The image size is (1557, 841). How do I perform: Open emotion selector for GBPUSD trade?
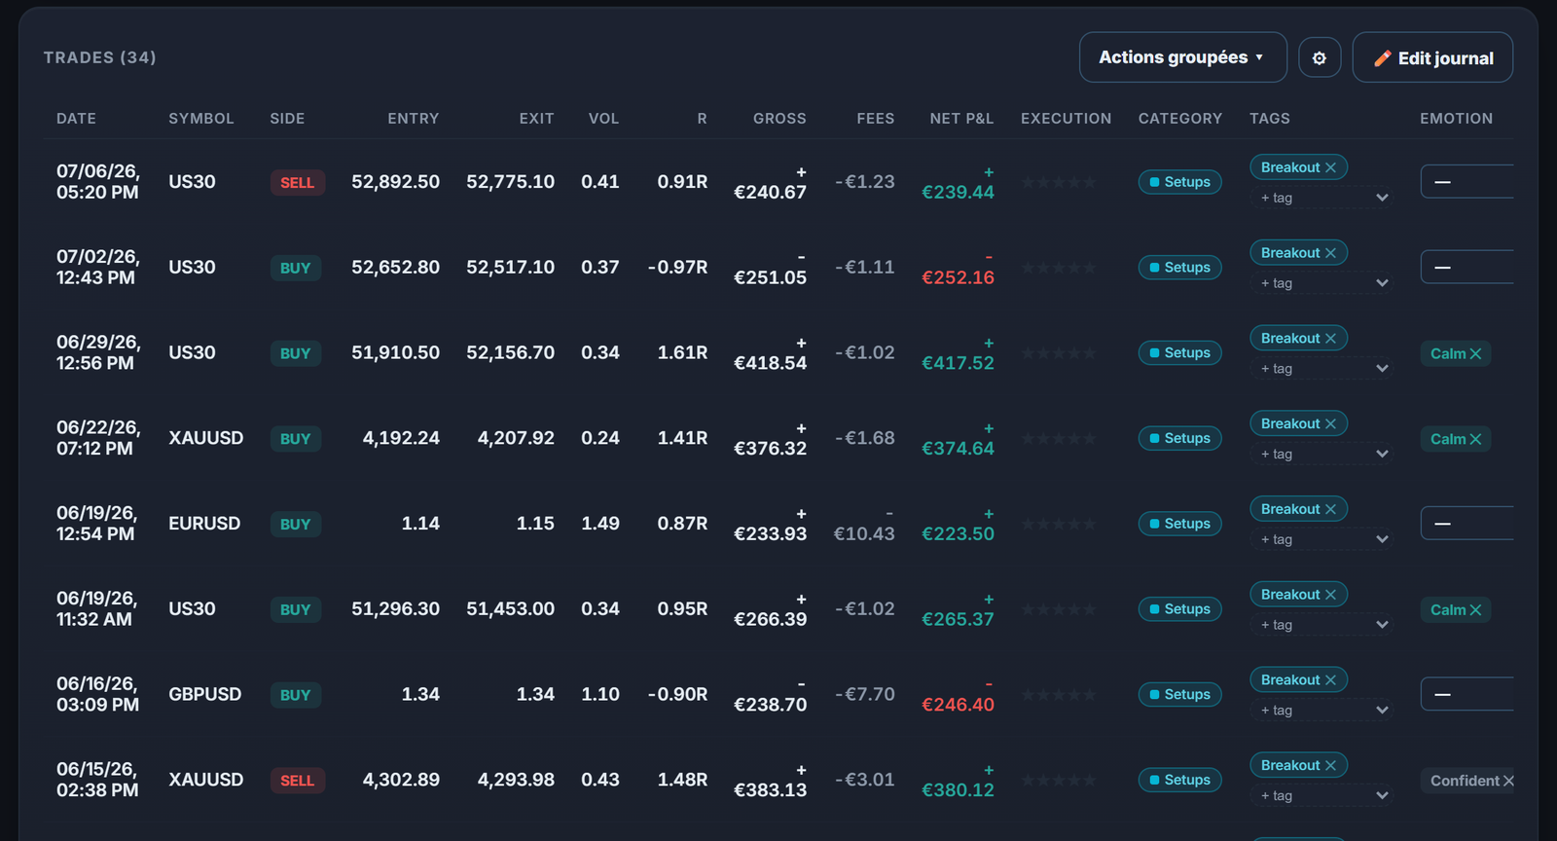[1466, 694]
